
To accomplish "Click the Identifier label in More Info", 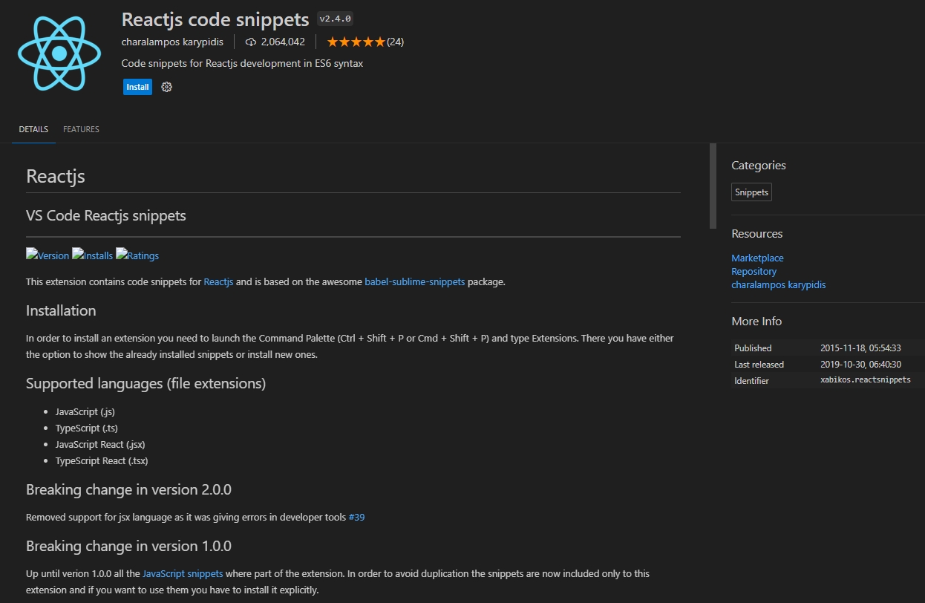I will click(751, 380).
